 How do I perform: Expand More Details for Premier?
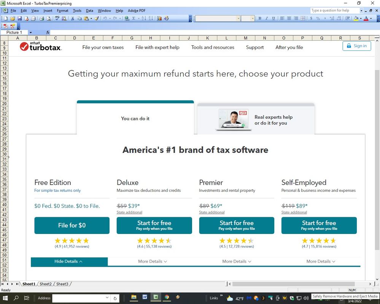tap(237, 261)
